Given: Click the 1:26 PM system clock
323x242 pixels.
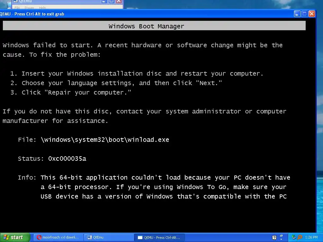Looking at the screenshot, I should pyautogui.click(x=311, y=237).
